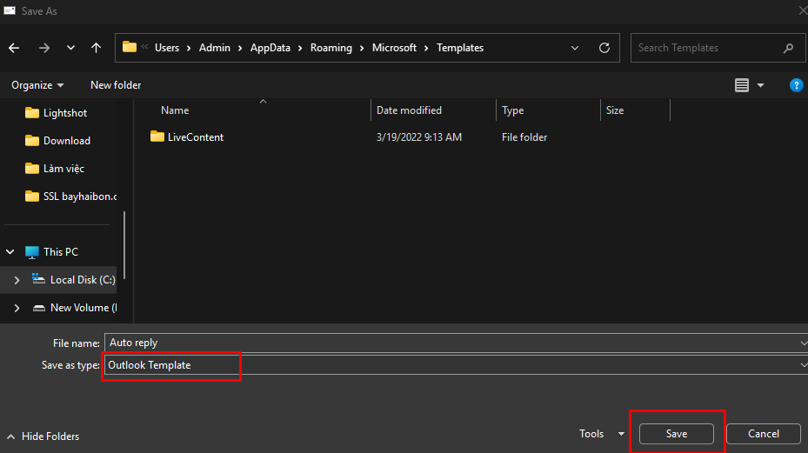Edit the File name field Auto reply
The image size is (808, 453).
click(456, 343)
